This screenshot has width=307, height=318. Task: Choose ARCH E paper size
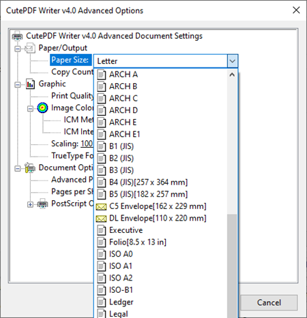pyautogui.click(x=160, y=123)
